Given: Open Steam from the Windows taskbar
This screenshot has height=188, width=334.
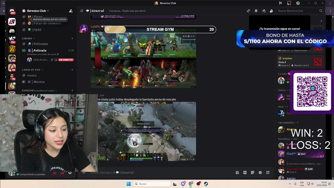Looking at the screenshot, I should tap(206, 184).
